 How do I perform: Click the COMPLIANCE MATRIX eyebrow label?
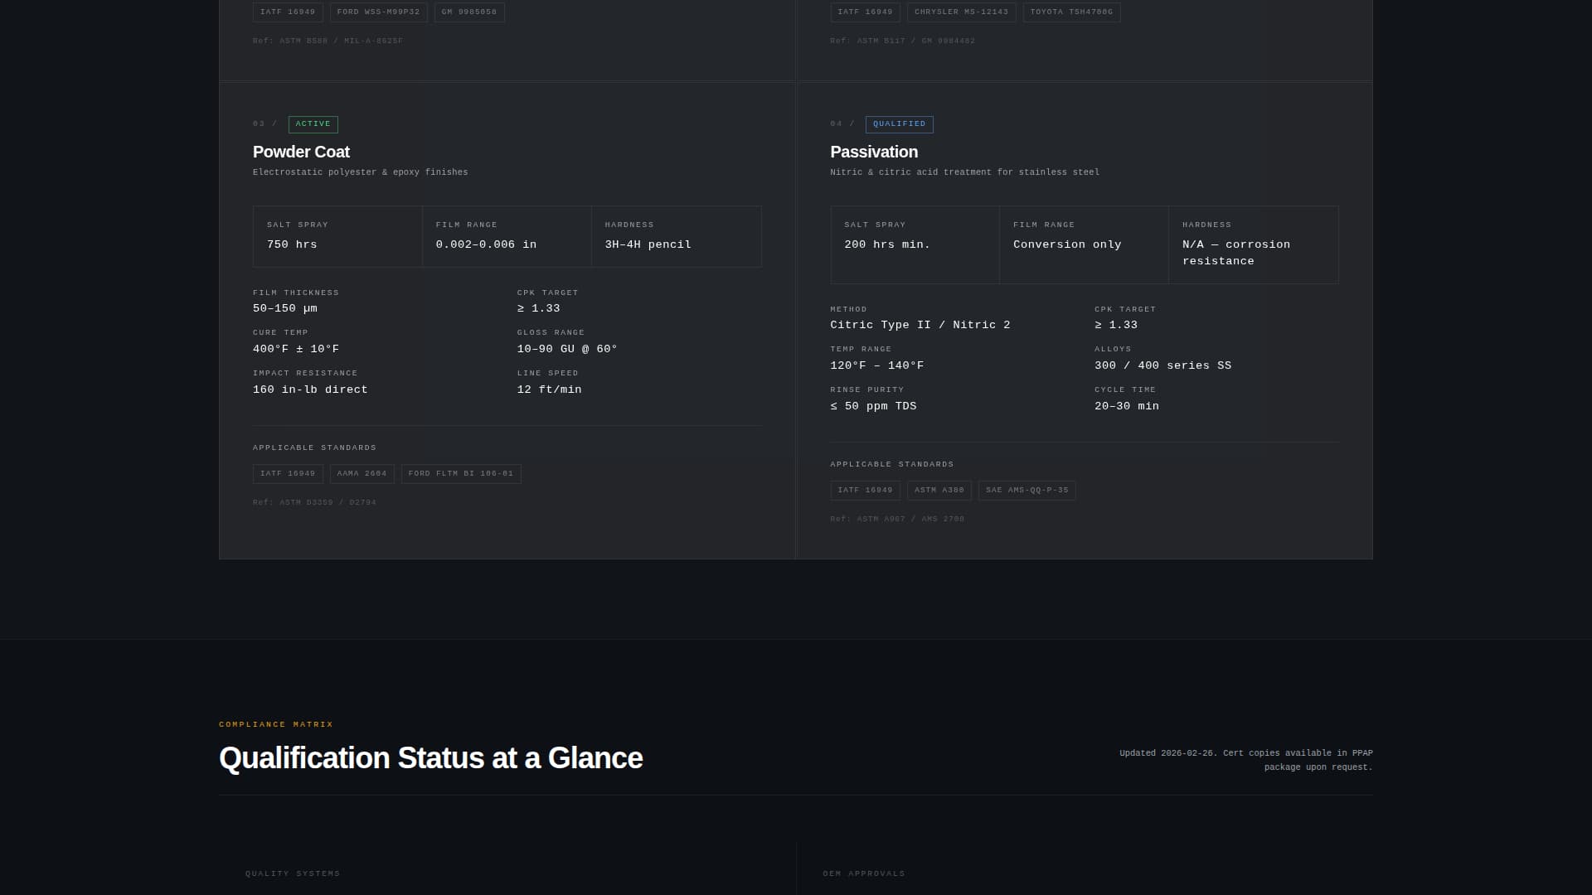(276, 724)
